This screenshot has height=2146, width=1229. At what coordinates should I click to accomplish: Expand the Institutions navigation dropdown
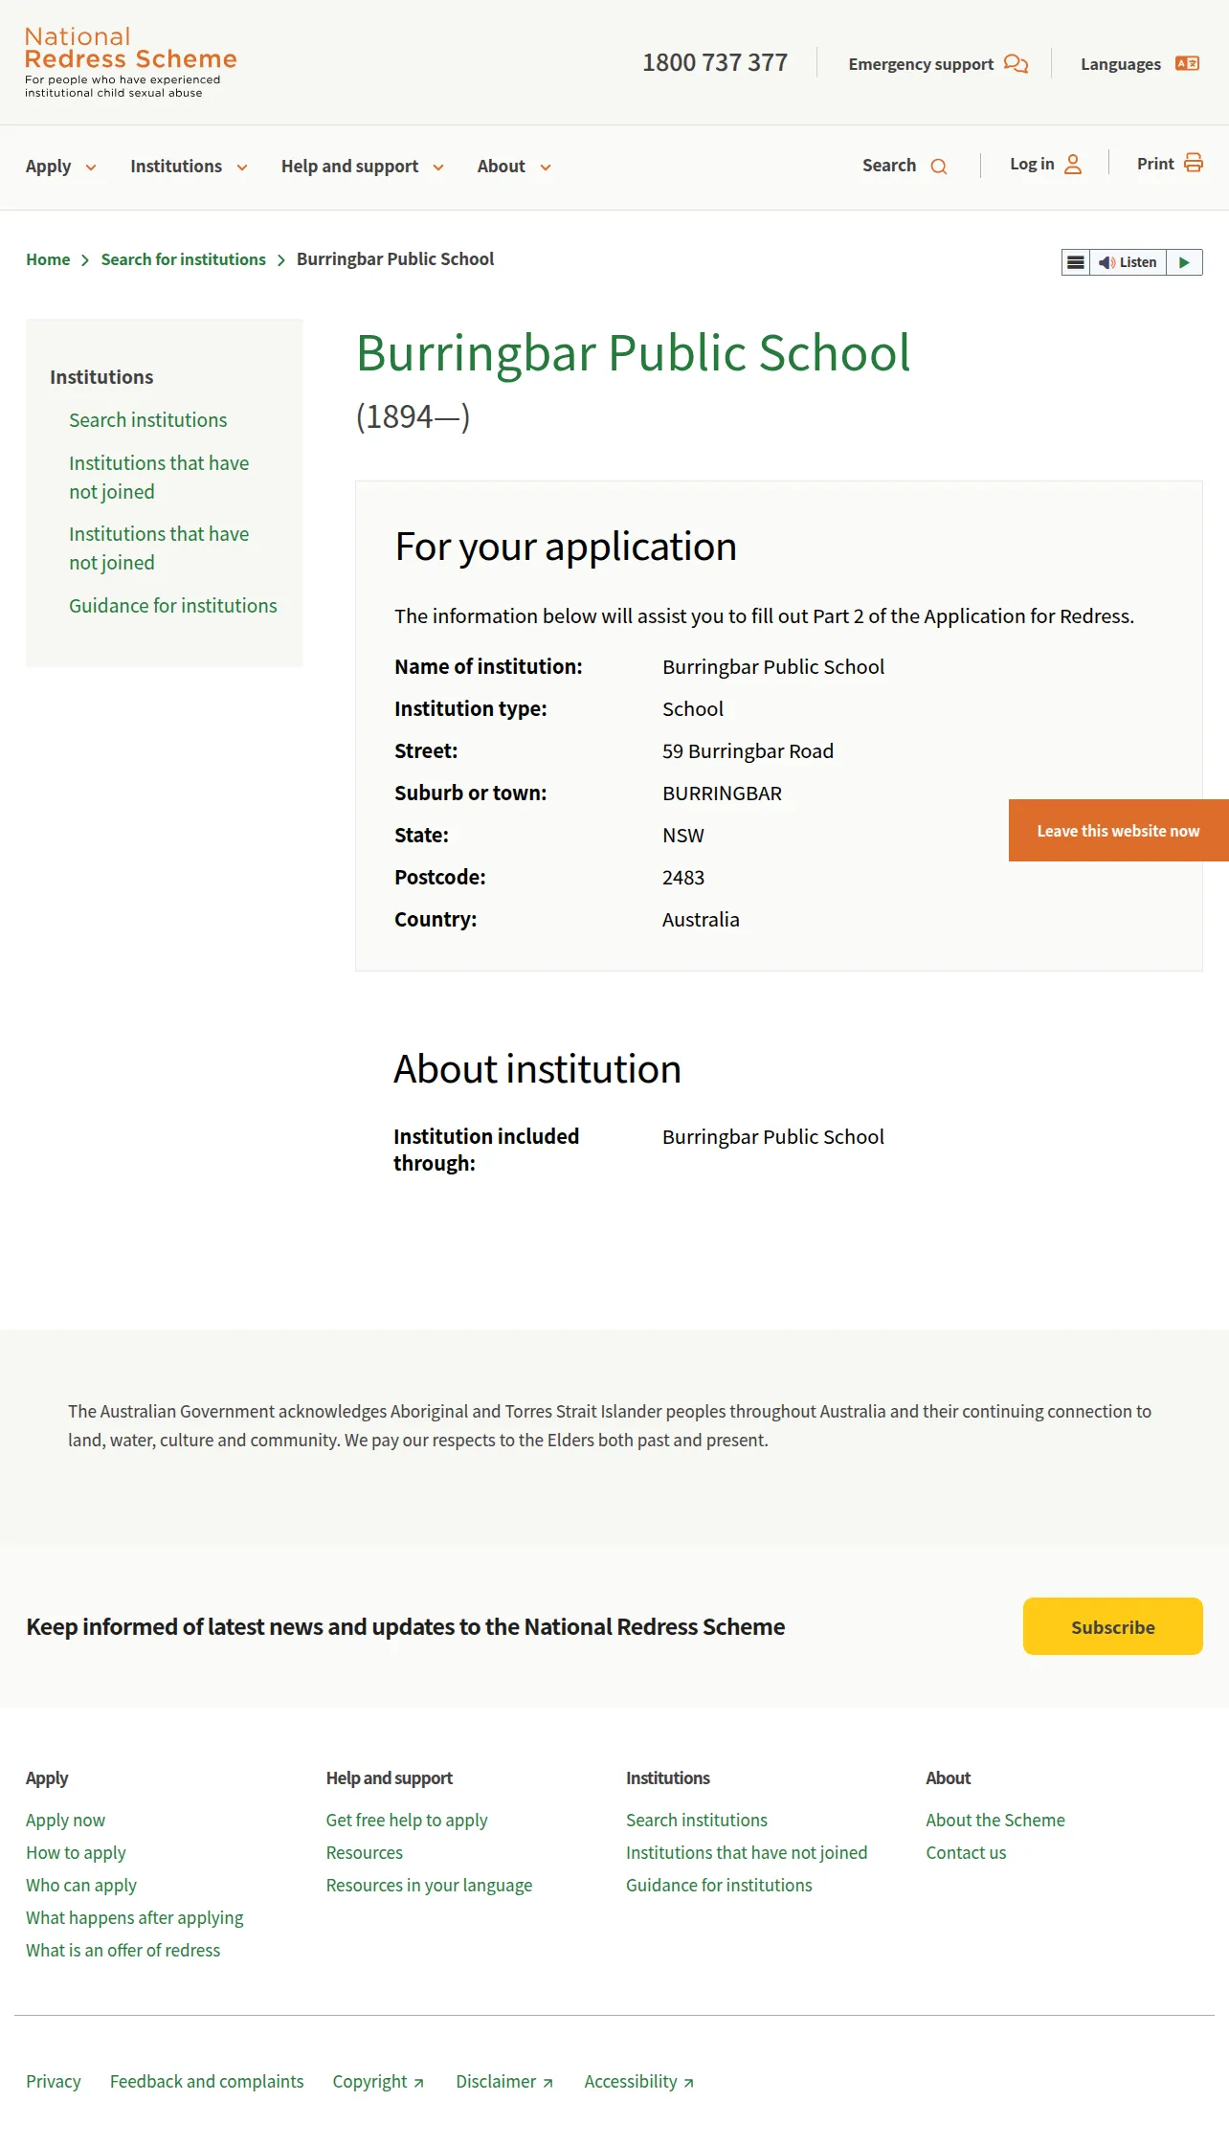click(190, 167)
